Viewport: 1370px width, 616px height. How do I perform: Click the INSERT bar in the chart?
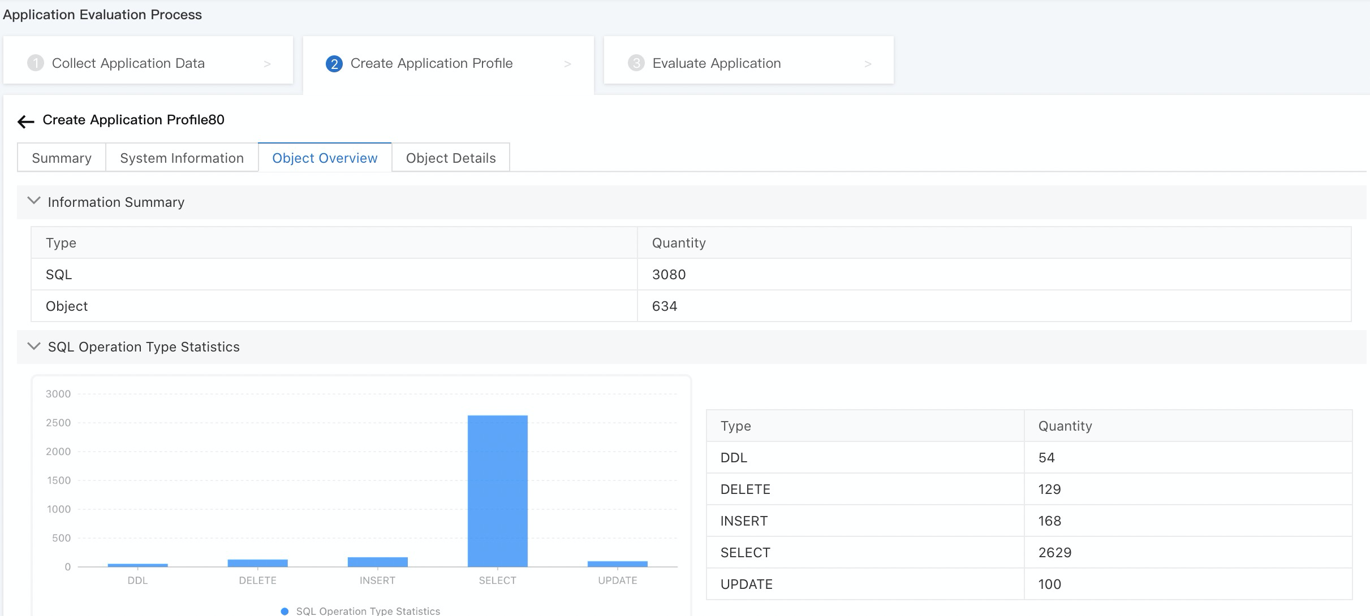pos(377,562)
